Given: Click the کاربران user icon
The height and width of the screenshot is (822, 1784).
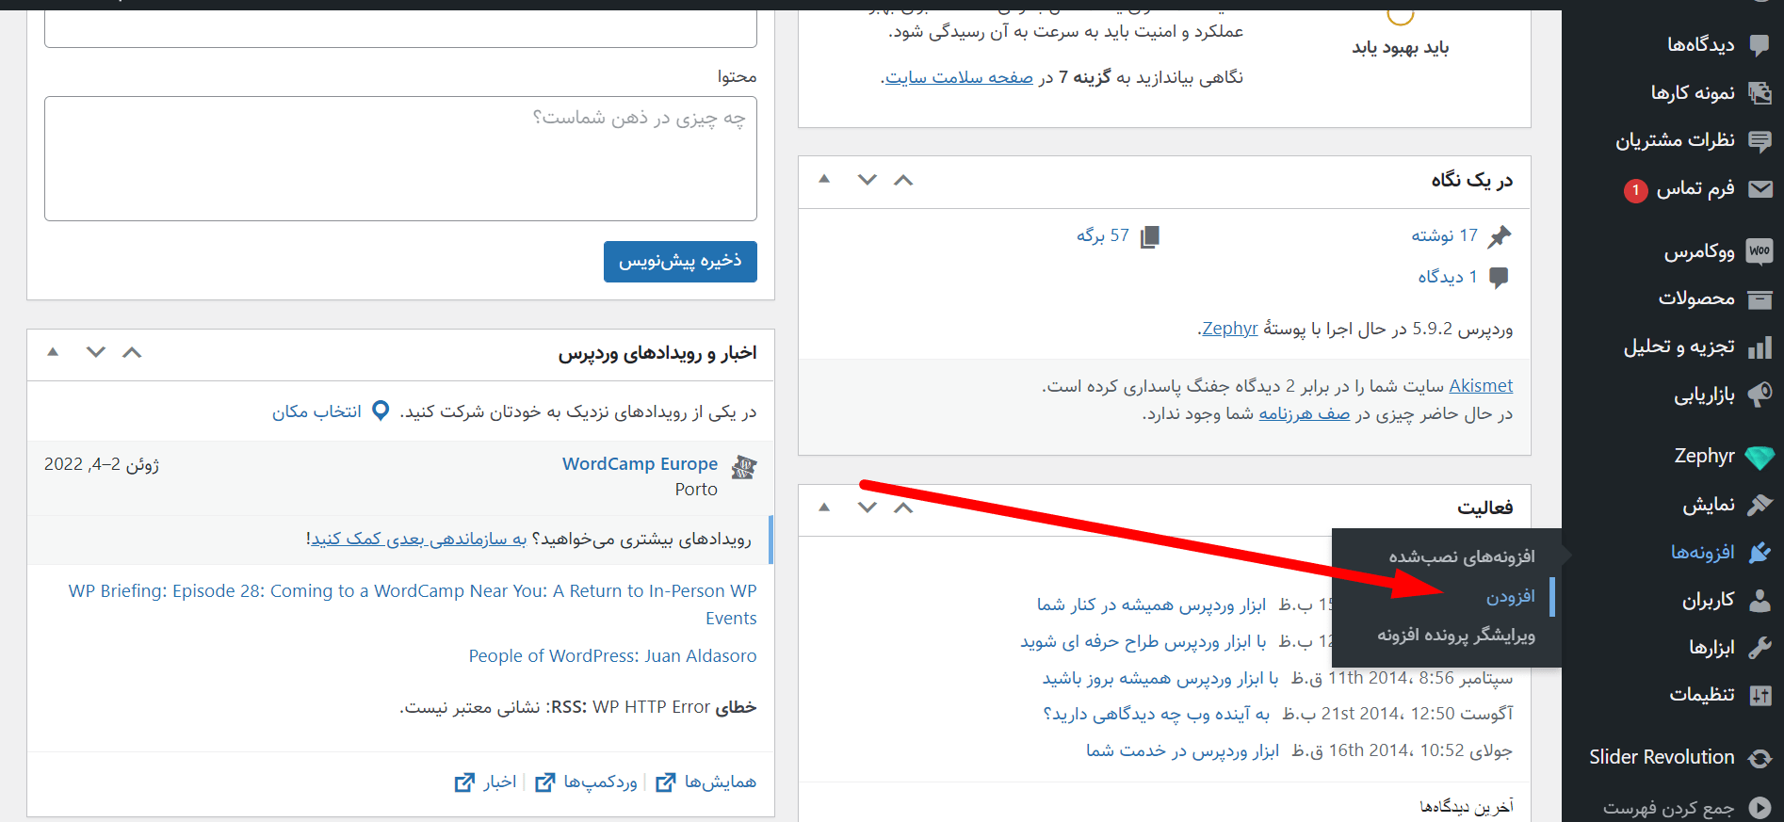Looking at the screenshot, I should 1759,600.
